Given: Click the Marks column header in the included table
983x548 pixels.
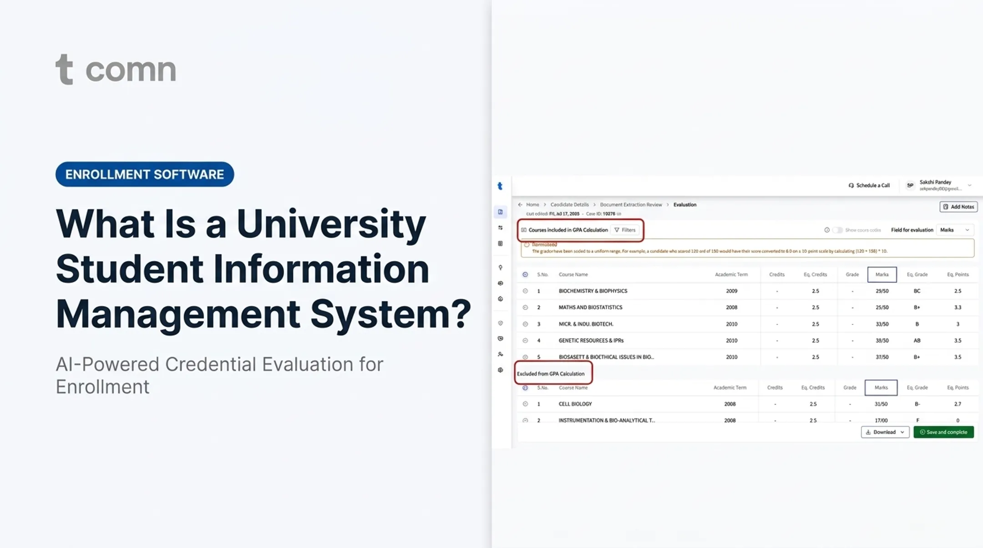Looking at the screenshot, I should 882,274.
